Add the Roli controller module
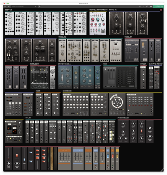Screen dimensions: 167x175 (120, 78)
